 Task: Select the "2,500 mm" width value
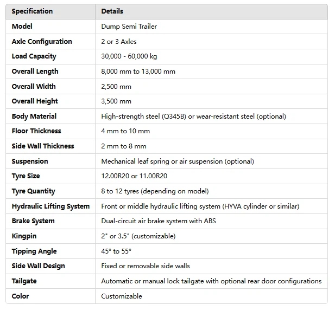point(116,86)
